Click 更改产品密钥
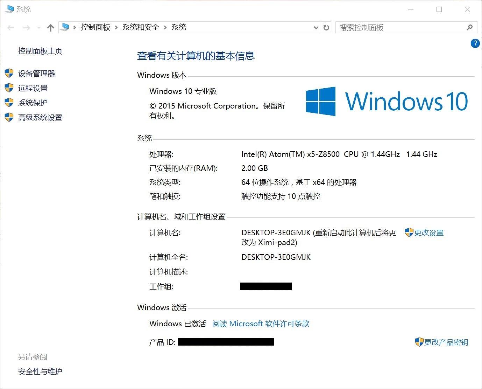The height and width of the screenshot is (389, 482). point(446,342)
